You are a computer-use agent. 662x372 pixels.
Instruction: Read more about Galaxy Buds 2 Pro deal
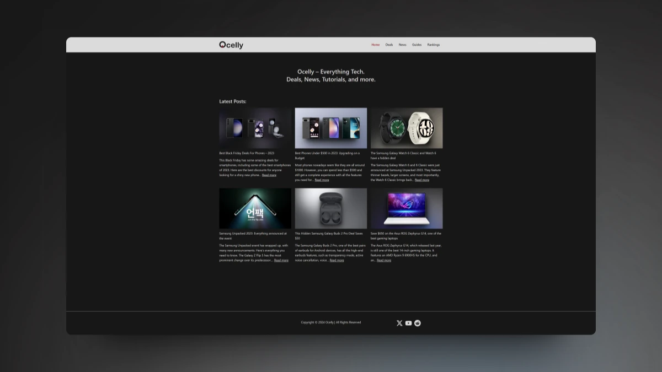click(337, 260)
